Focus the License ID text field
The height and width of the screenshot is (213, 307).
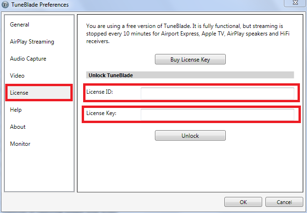point(217,93)
